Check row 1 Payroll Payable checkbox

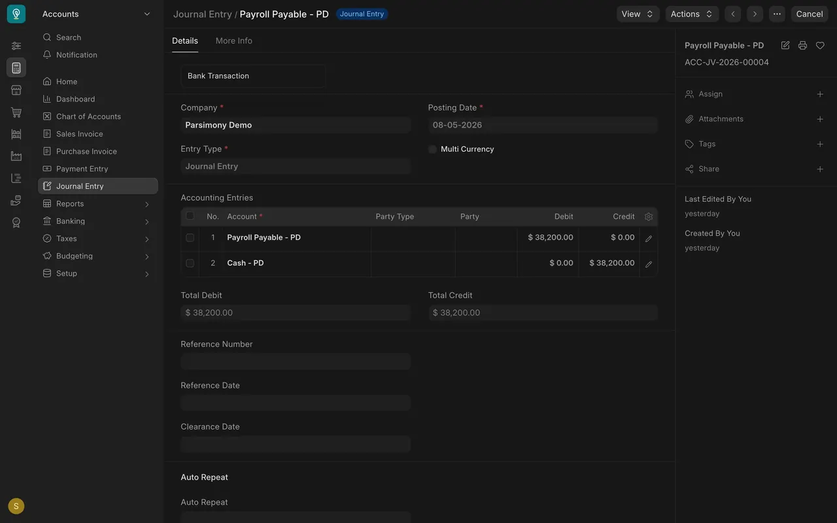190,238
